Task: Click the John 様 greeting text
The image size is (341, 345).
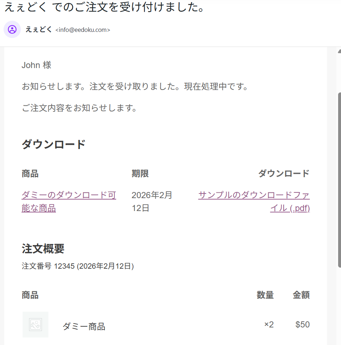Action: (37, 65)
